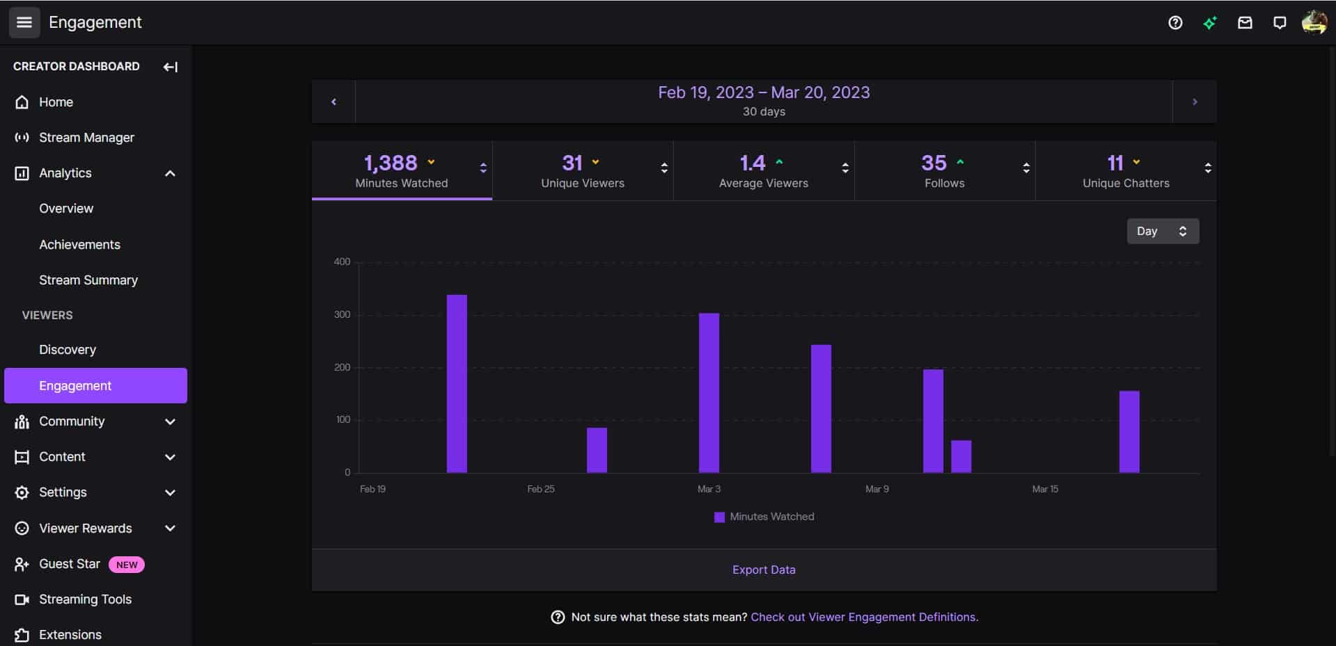
Task: Open the help menu via question mark icon
Action: tap(1175, 23)
